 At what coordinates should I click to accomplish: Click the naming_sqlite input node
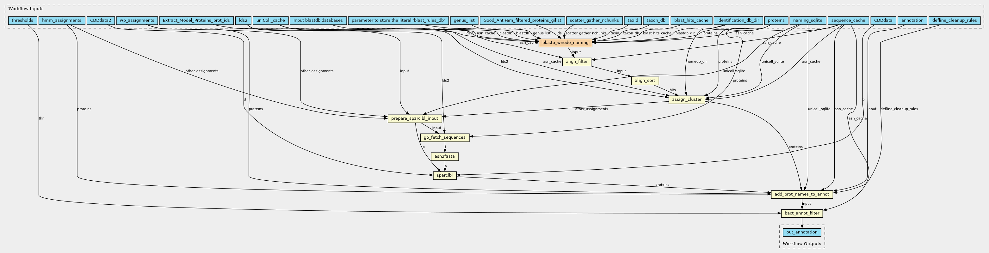click(x=807, y=20)
